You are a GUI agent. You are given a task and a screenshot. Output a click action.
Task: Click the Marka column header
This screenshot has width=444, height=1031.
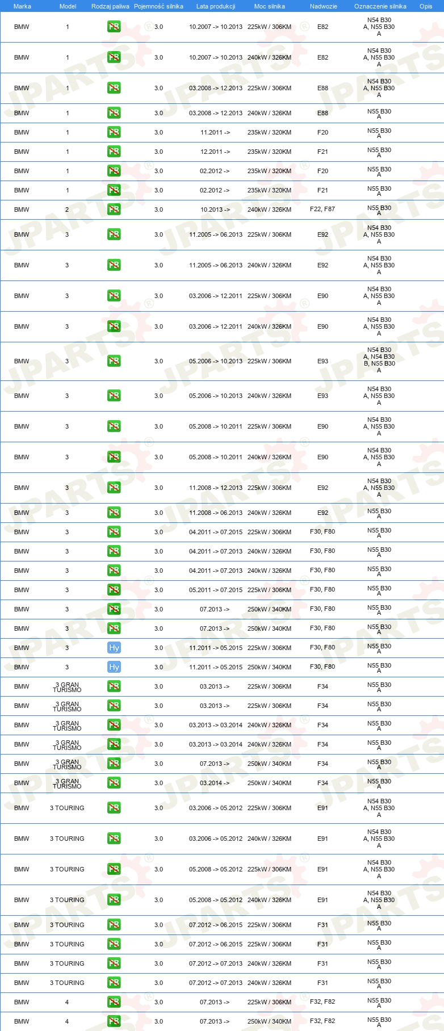[22, 6]
